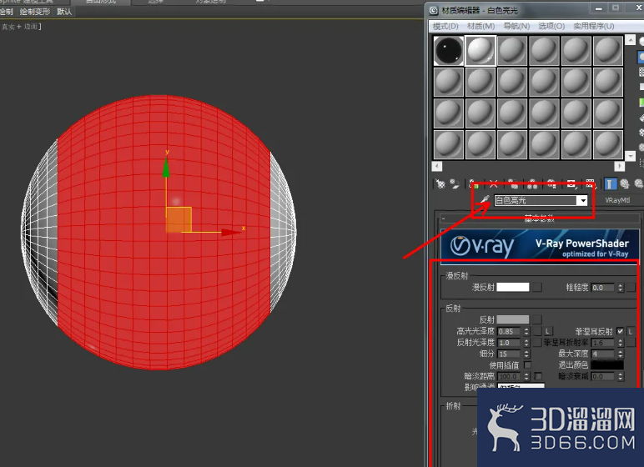
Task: Toggle the L lock beside 菲涅耳反射
Action: (631, 331)
